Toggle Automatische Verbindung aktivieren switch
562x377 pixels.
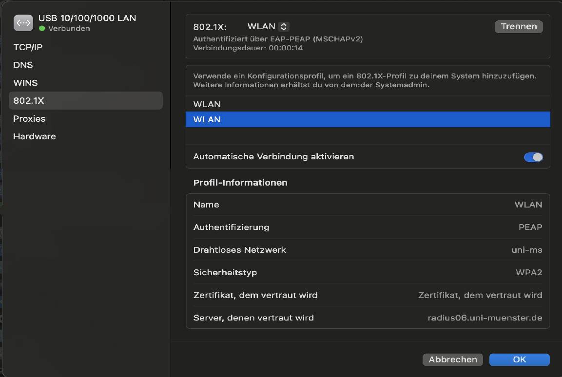point(533,157)
